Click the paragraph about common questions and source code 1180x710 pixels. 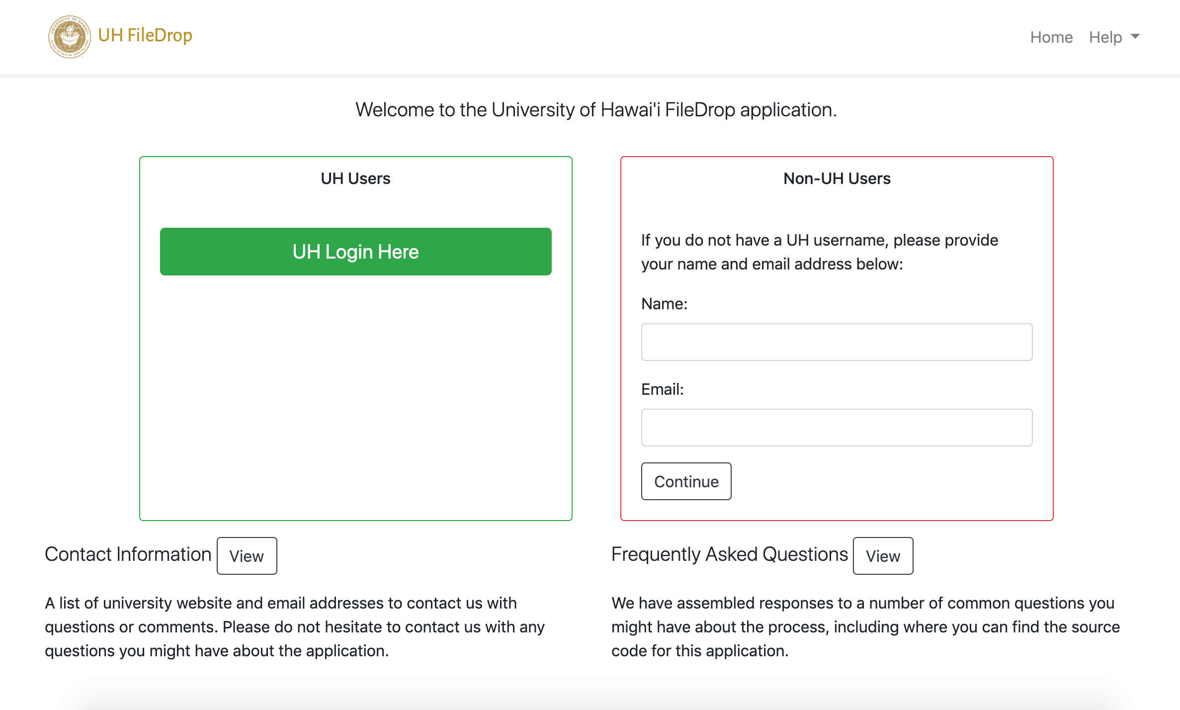tap(865, 627)
